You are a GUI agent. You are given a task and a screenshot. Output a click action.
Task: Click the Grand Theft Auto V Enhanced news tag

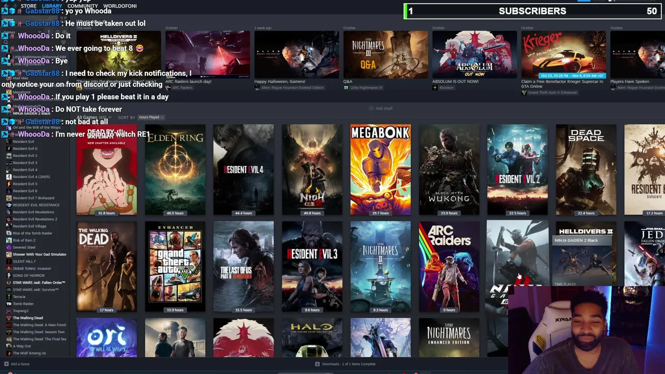click(x=552, y=92)
